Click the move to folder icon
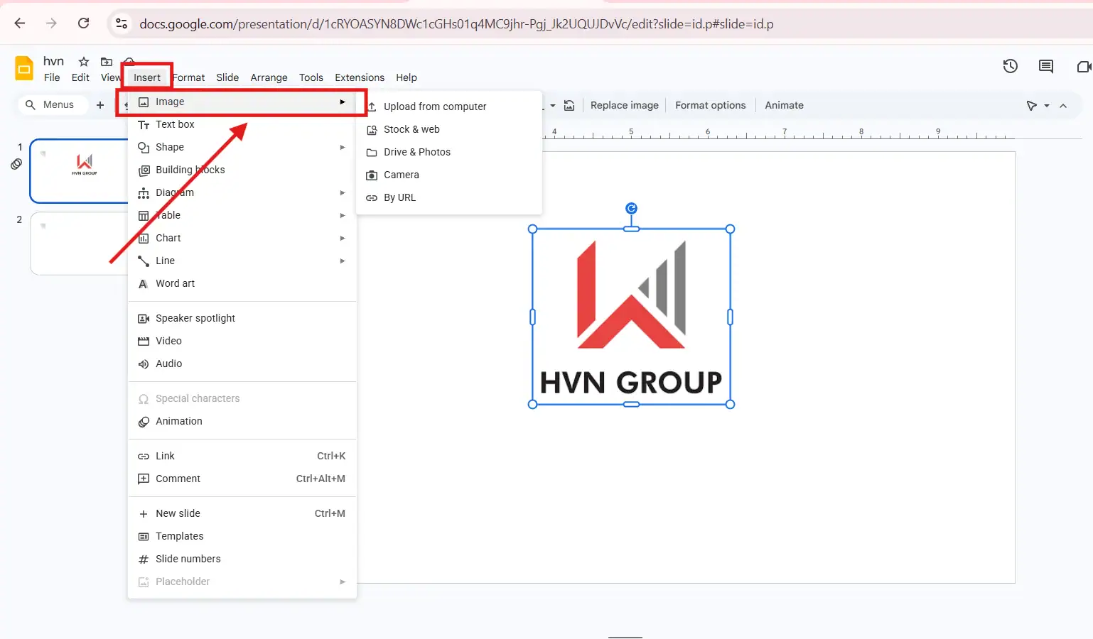Screen dimensions: 1093x639 click(x=107, y=62)
